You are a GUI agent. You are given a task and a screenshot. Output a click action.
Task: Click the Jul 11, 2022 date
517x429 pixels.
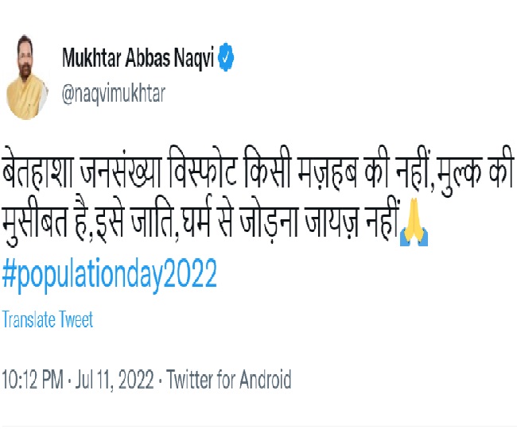112,379
